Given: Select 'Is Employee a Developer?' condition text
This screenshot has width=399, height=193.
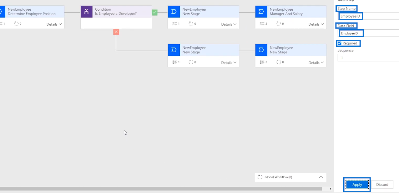Looking at the screenshot, I should click(x=116, y=14).
